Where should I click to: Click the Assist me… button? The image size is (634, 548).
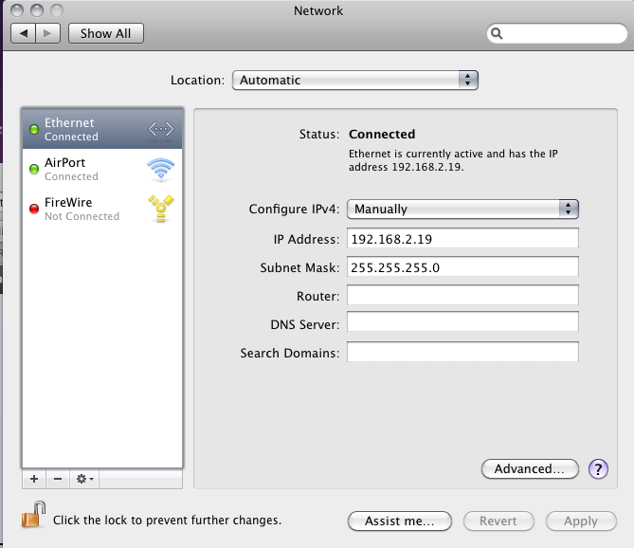[x=400, y=521]
